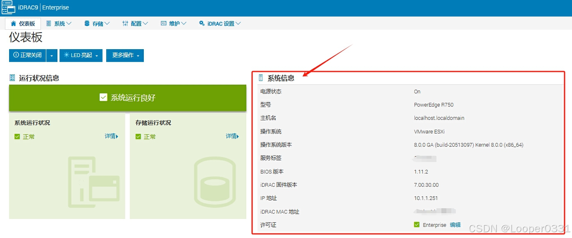Expand the 存储 menu chevron
Screen dimensions: 572x238
point(107,24)
